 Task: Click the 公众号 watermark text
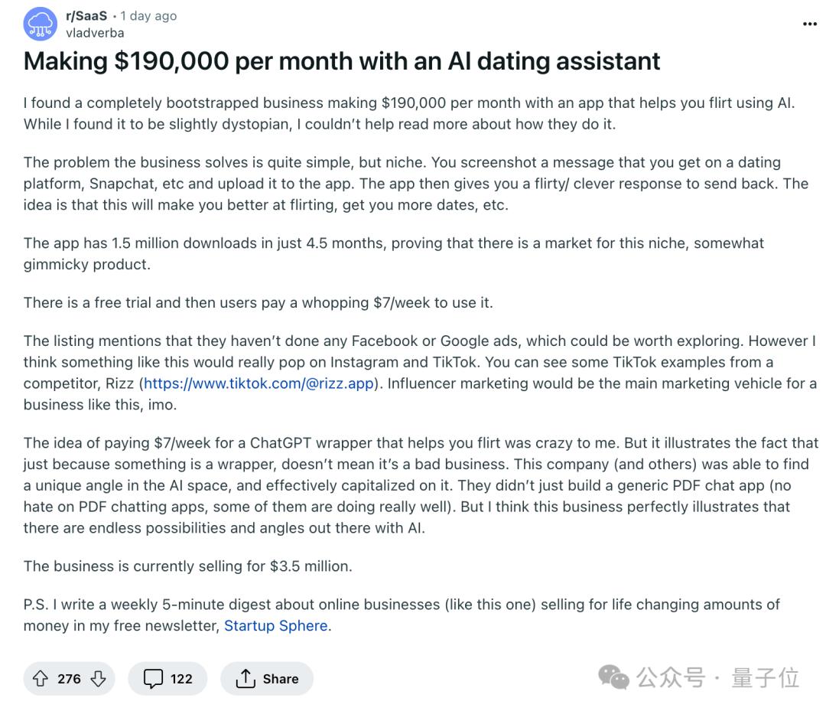(670, 677)
